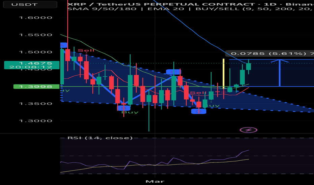Image resolution: width=314 pixels, height=185 pixels.
Task: Click the red Sell signal near the 1.5000 level
Action: coord(84,50)
